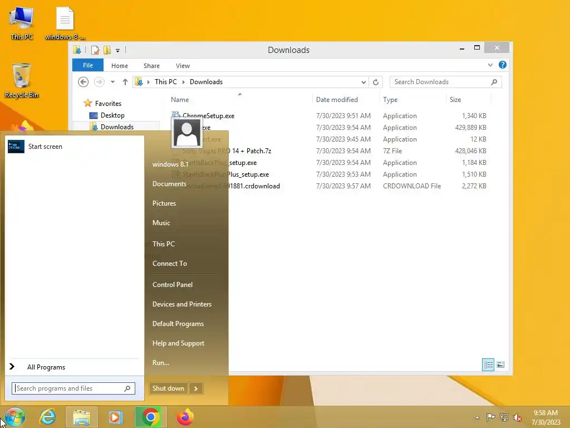Viewport: 570px width, 428px height.
Task: Switch to the Share ribbon tab
Action: click(151, 66)
